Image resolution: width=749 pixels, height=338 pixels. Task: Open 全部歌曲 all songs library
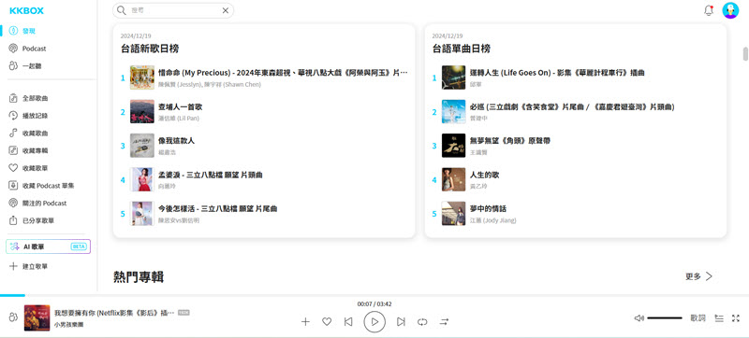(x=29, y=99)
